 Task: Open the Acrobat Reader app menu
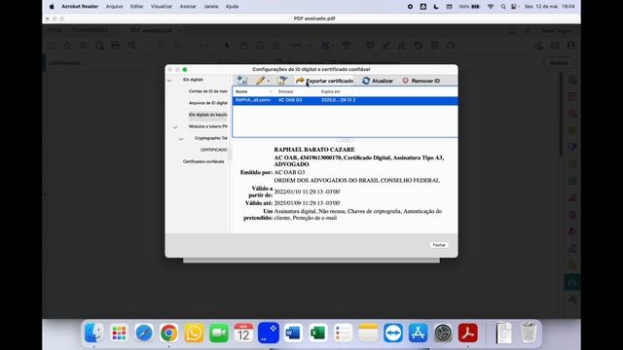click(x=80, y=7)
